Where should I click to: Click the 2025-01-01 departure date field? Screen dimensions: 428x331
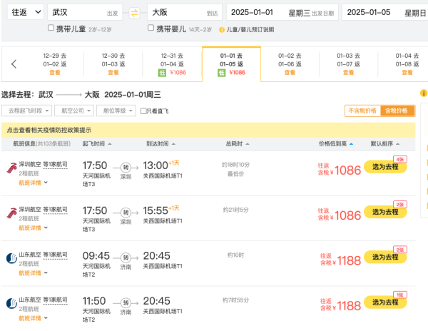point(282,12)
